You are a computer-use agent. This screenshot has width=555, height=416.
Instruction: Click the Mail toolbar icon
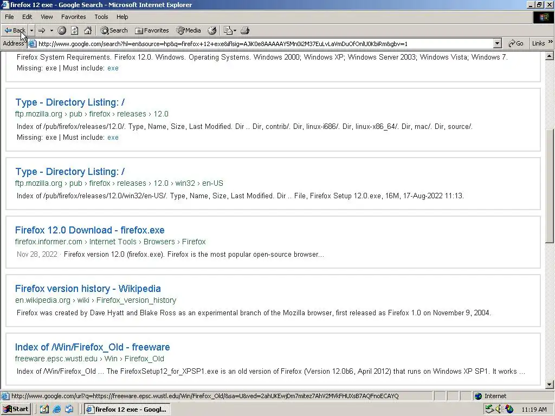point(228,30)
